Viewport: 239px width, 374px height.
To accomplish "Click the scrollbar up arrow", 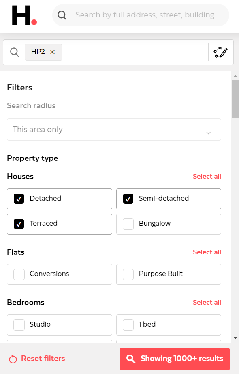I will (x=235, y=76).
